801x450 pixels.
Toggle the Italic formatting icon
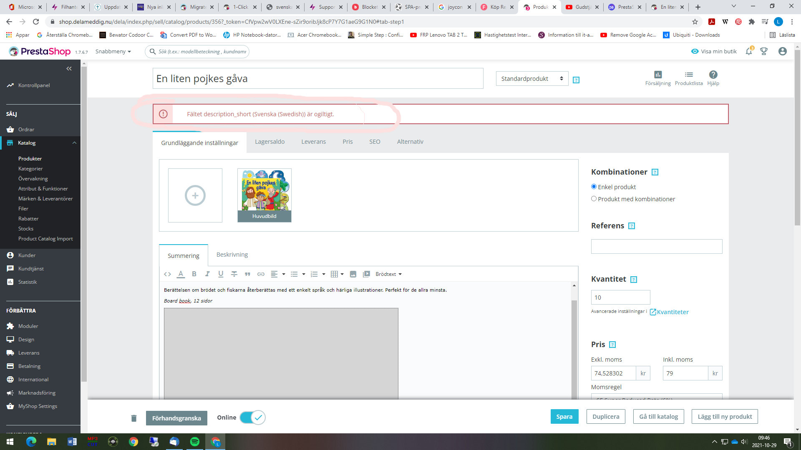click(207, 274)
